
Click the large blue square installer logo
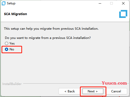123,14
